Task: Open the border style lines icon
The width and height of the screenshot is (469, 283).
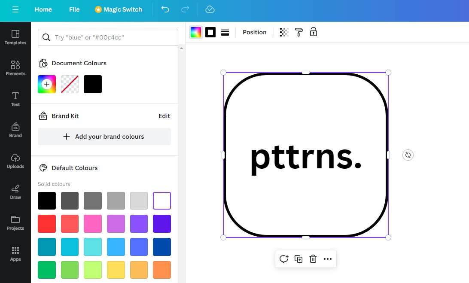Action: (x=225, y=32)
